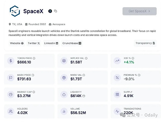This screenshot has width=161, height=122.
Task: Show info tooltip for Mark Val
Action: (84, 75)
